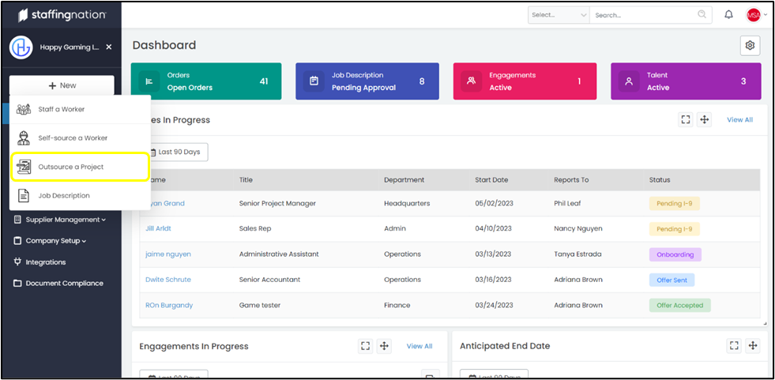Expand Anticipated End Date panel fullscreen

pyautogui.click(x=734, y=346)
